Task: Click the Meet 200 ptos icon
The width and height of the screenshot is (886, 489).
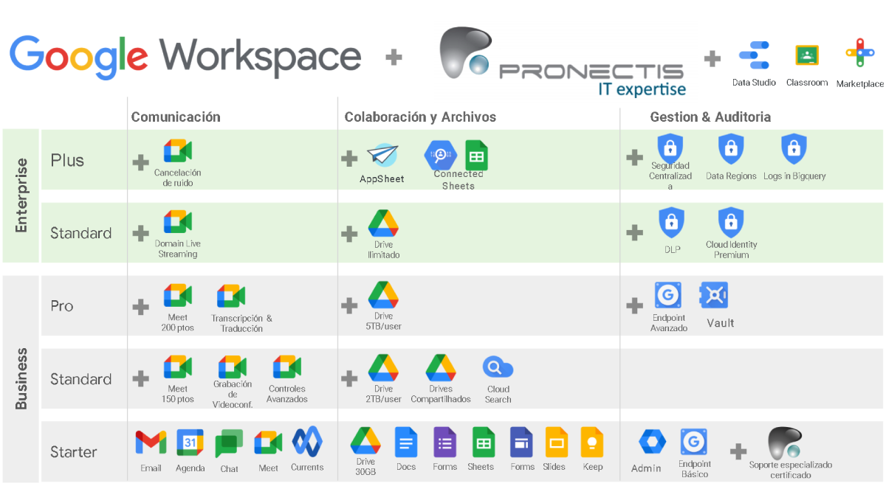Action: coord(178,295)
